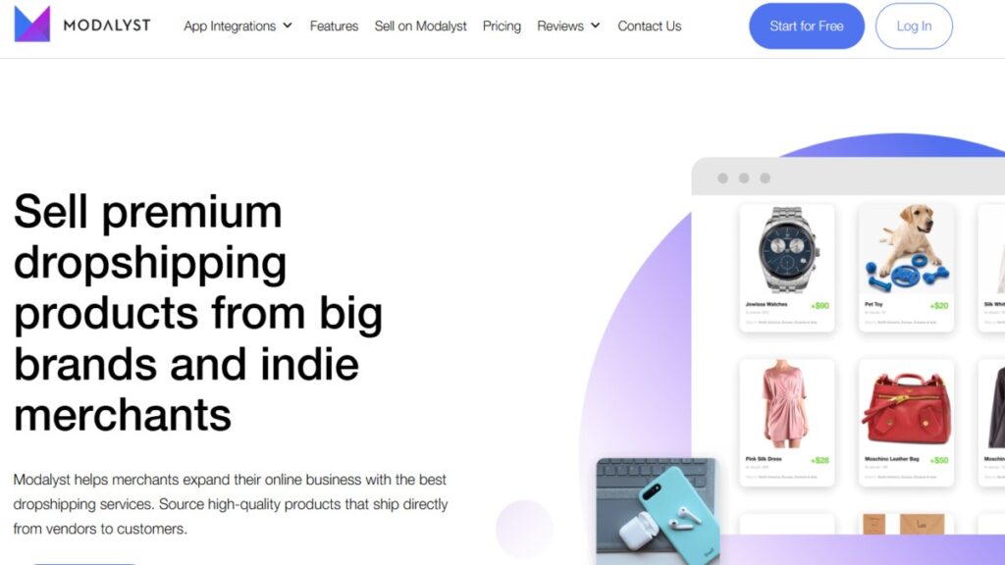This screenshot has width=1005, height=565.
Task: Open the Contact Us link
Action: (x=650, y=26)
